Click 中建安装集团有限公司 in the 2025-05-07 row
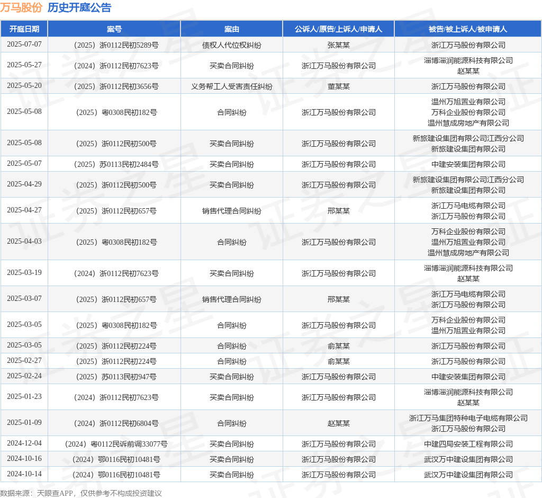The width and height of the screenshot is (542, 498). click(468, 164)
